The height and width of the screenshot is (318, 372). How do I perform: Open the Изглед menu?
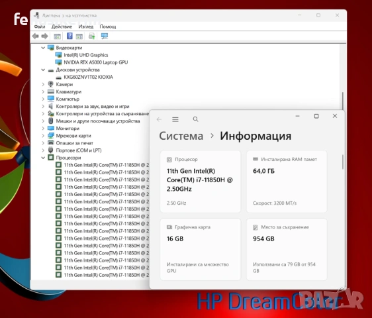[x=86, y=26]
